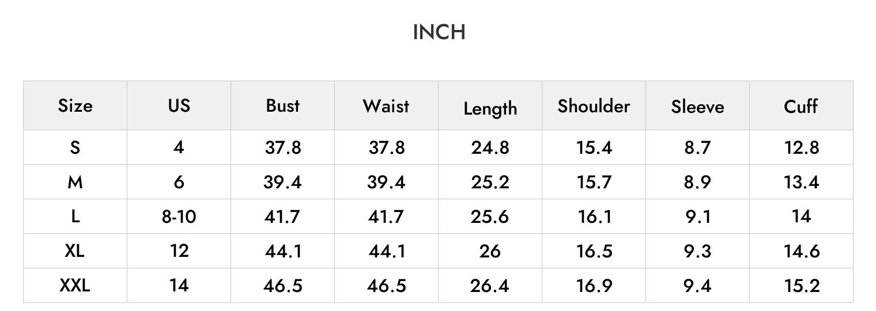Select the L size row label
This screenshot has height=311, width=876.
[75, 217]
